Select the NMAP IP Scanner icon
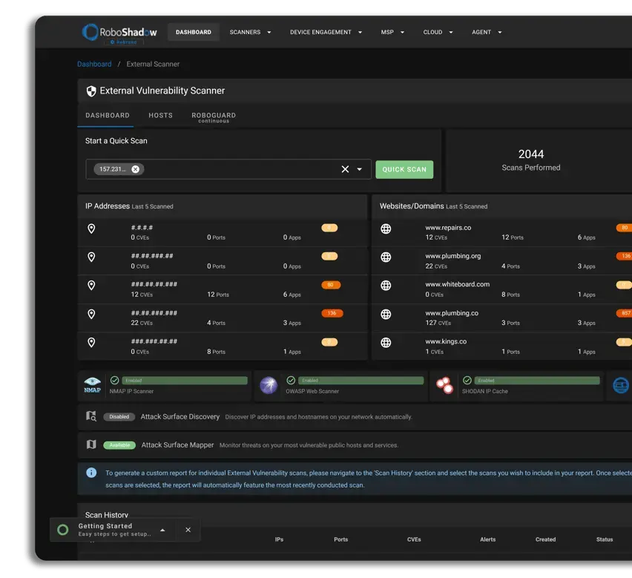 tap(92, 385)
